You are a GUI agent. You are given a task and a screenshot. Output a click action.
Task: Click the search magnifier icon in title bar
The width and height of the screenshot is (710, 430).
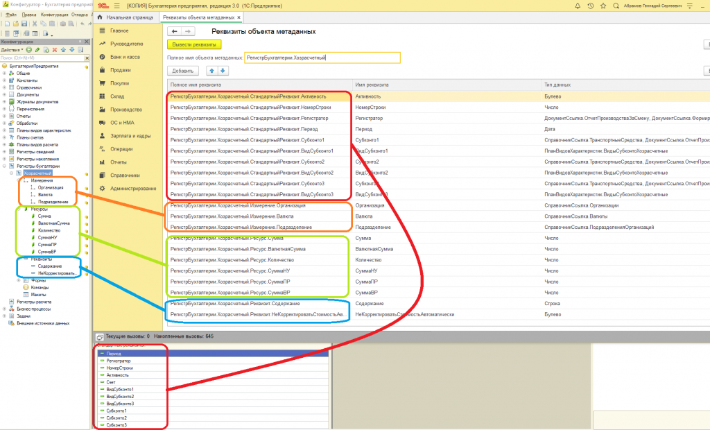616,6
